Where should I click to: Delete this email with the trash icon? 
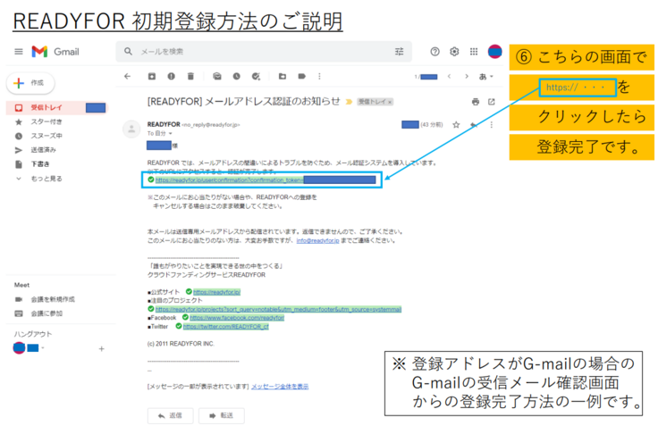189,77
